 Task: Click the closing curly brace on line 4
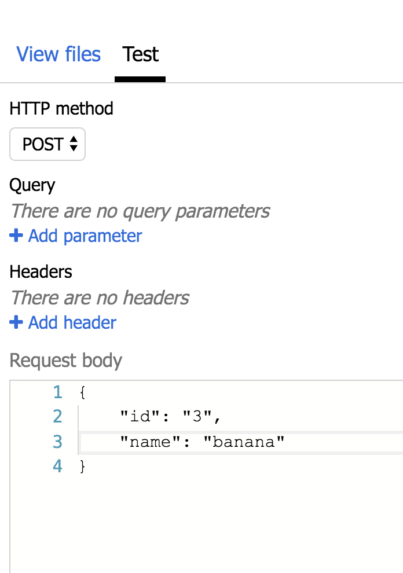pos(83,466)
